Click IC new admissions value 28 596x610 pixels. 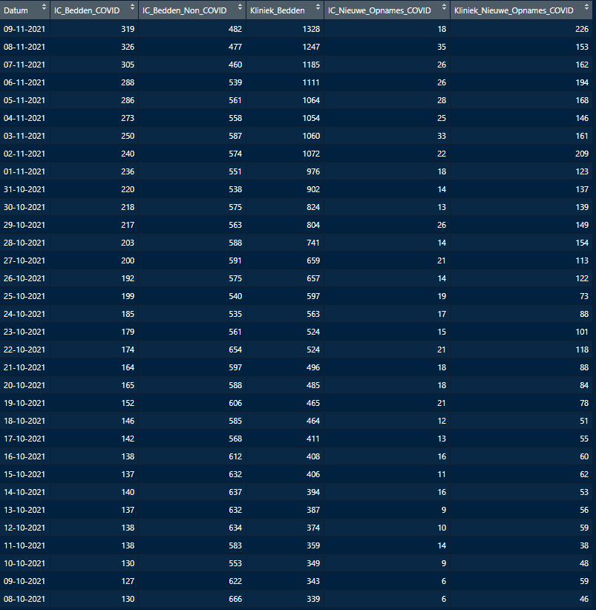pos(442,100)
